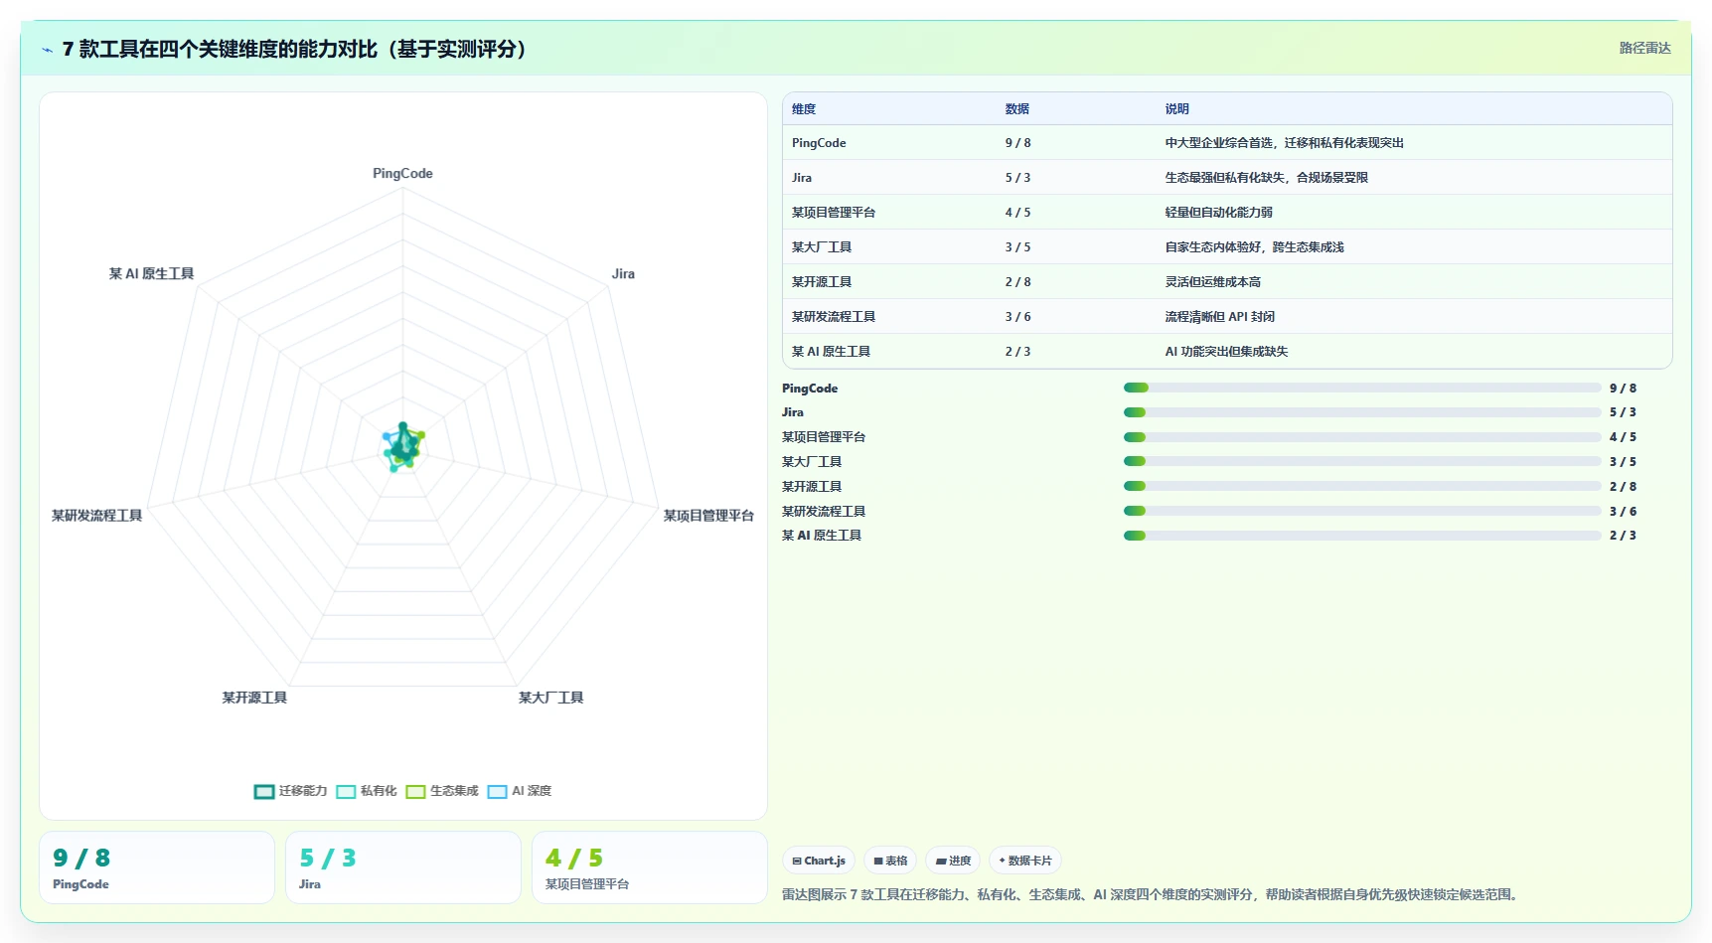Toggle the 迁移能力 legend series
This screenshot has width=1712, height=943.
click(290, 791)
